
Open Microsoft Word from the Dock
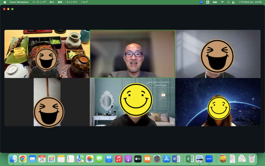[176, 159]
